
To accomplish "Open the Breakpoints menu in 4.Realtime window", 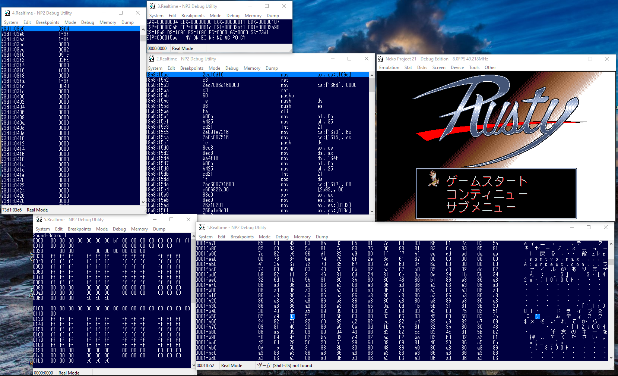I will pyautogui.click(x=48, y=22).
